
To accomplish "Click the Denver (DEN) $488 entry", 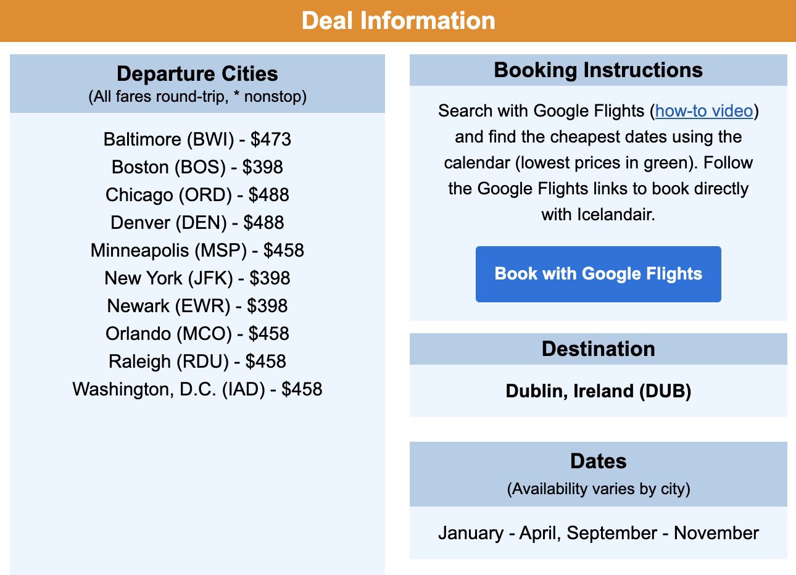I will tap(197, 223).
